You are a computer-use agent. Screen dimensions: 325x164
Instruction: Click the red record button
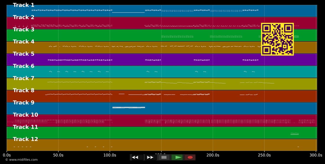tap(190, 157)
